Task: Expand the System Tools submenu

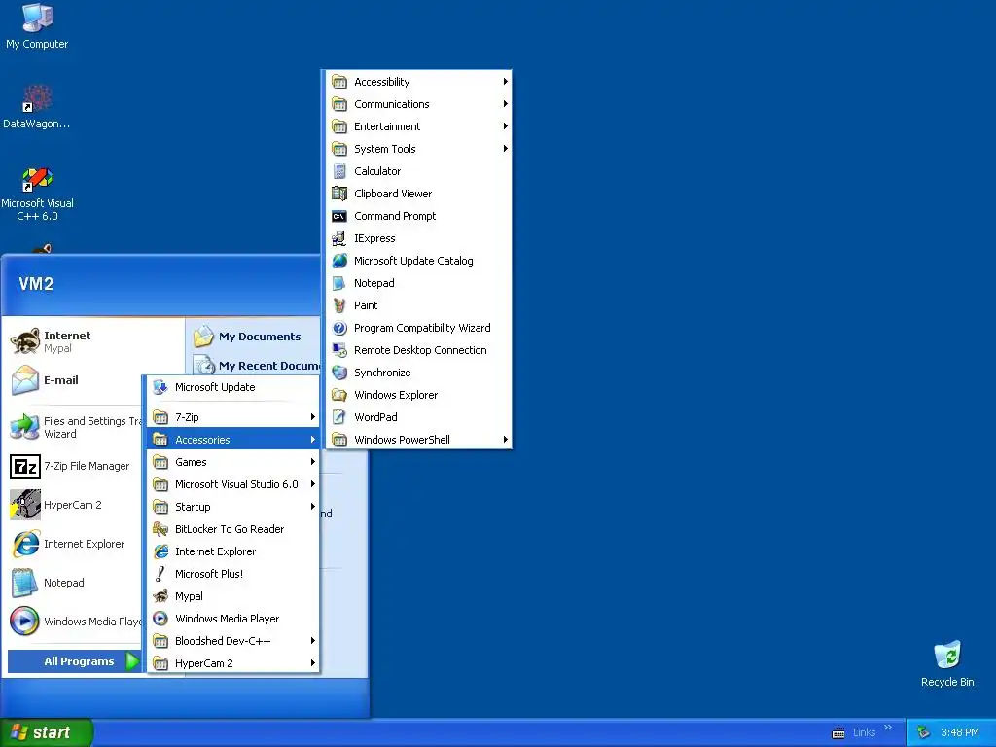Action: point(419,149)
